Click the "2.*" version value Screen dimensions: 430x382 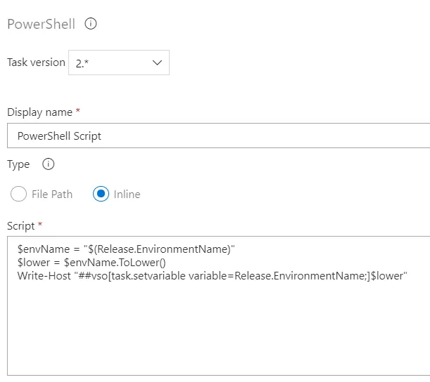(x=83, y=62)
